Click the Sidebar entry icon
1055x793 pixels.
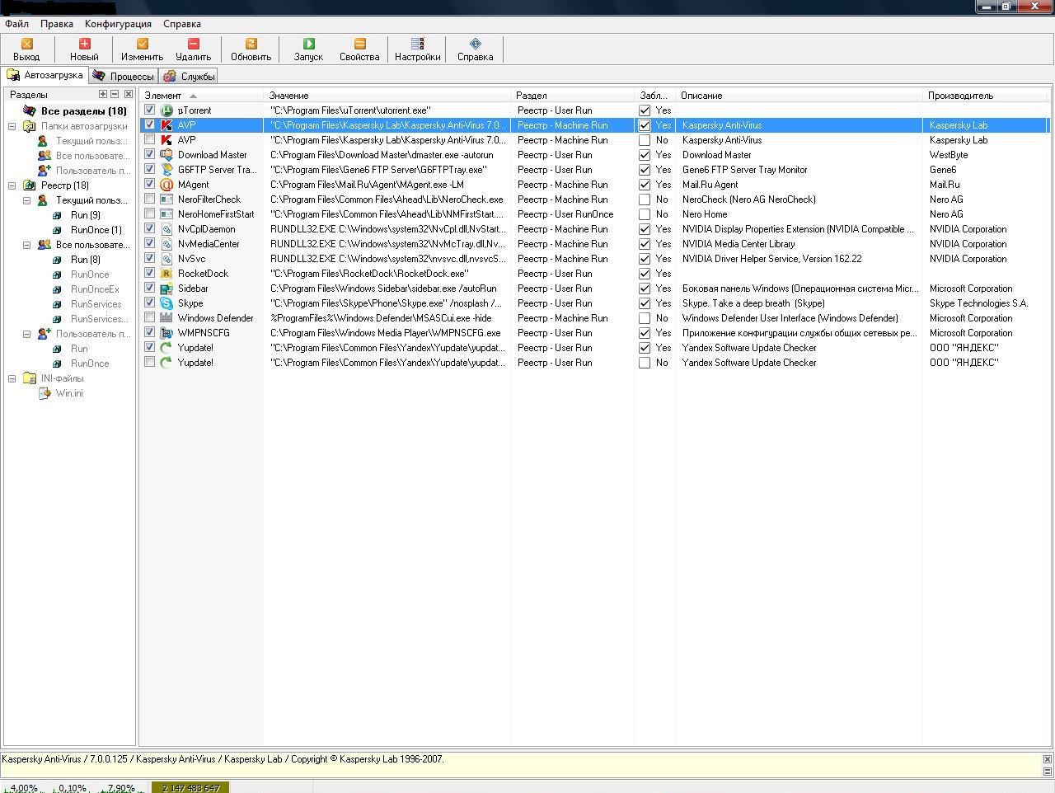click(166, 289)
